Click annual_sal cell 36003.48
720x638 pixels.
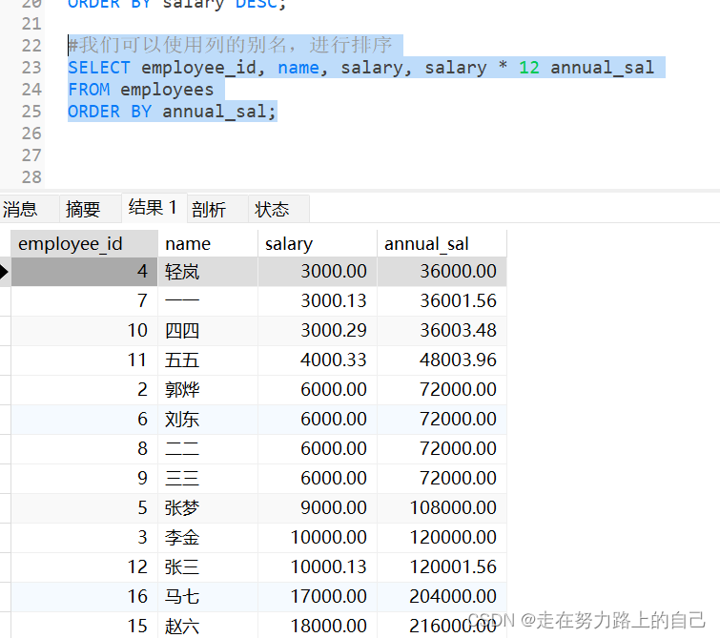click(x=442, y=331)
